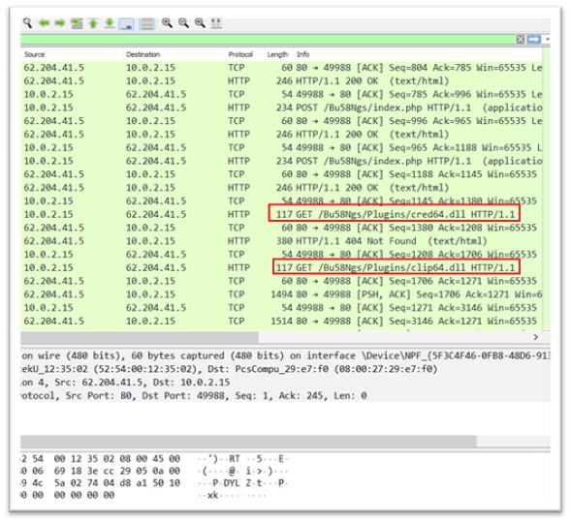Toggle packet colorization button
The height and width of the screenshot is (523, 571).
[147, 24]
